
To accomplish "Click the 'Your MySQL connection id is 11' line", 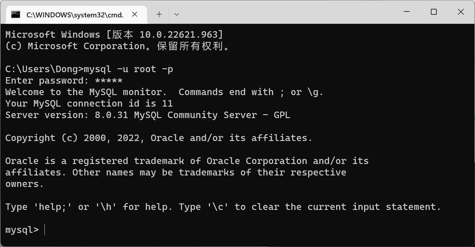I will [x=88, y=103].
